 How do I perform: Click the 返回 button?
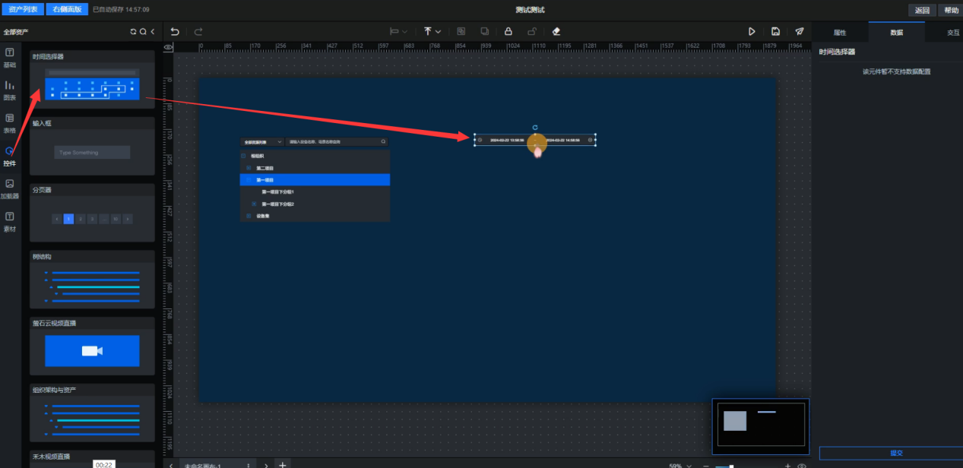coord(922,10)
